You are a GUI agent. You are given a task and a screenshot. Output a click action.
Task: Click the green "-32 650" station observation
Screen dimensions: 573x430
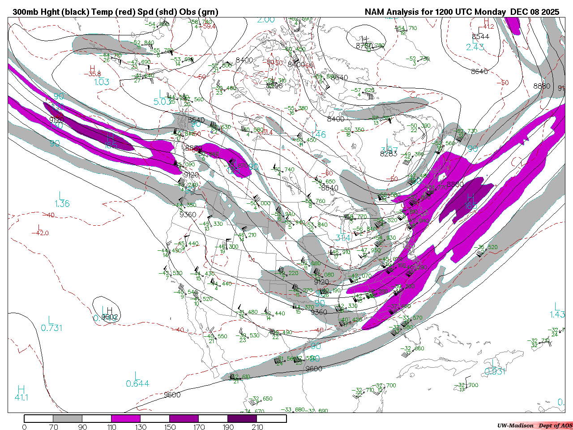(x=261, y=399)
